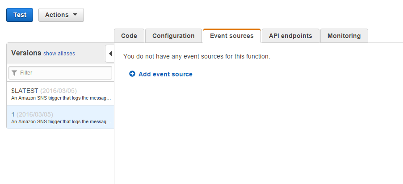403x184 pixels.
Task: View the Monitoring tab
Action: (x=344, y=36)
